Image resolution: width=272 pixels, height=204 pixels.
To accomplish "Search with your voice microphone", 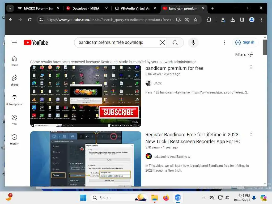I will click(x=193, y=42).
